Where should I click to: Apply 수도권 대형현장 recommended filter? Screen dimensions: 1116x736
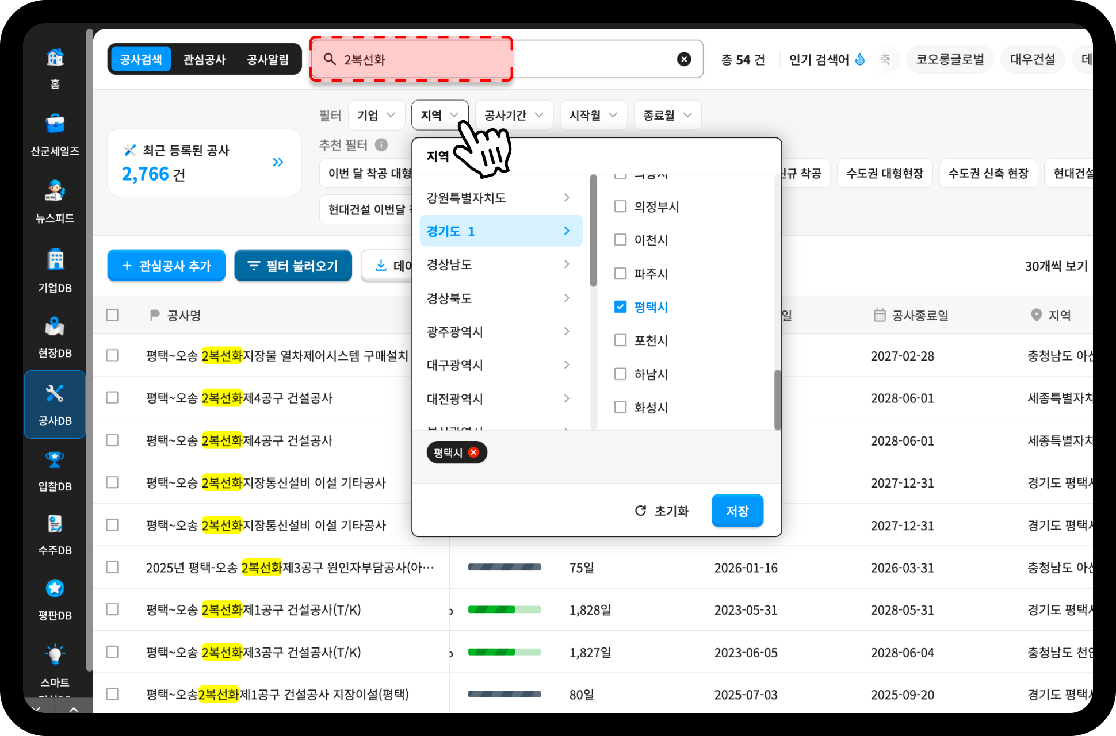(885, 173)
